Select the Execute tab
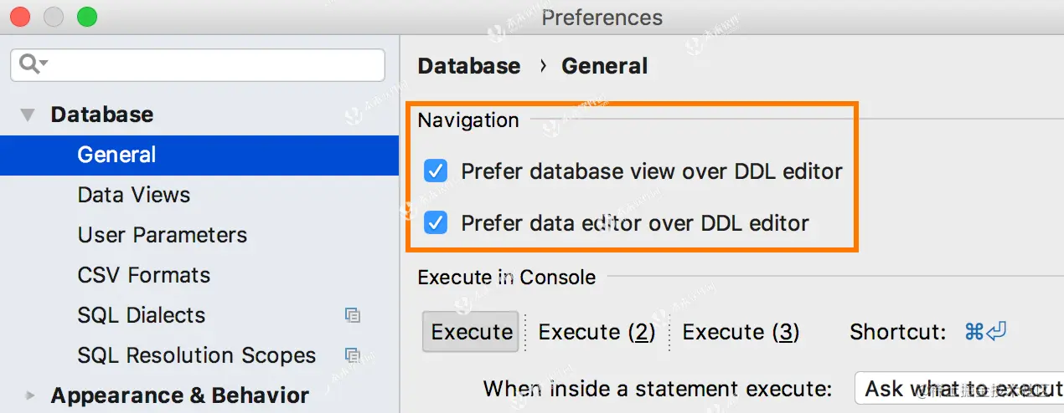1064x413 pixels. click(x=472, y=332)
